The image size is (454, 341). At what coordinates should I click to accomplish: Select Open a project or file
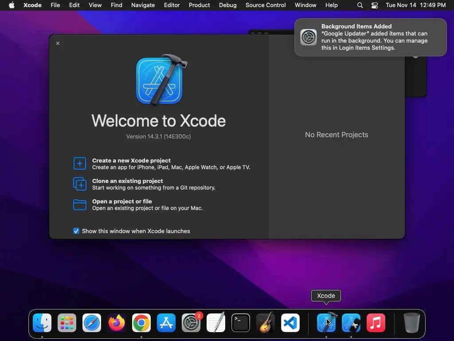coord(138,204)
